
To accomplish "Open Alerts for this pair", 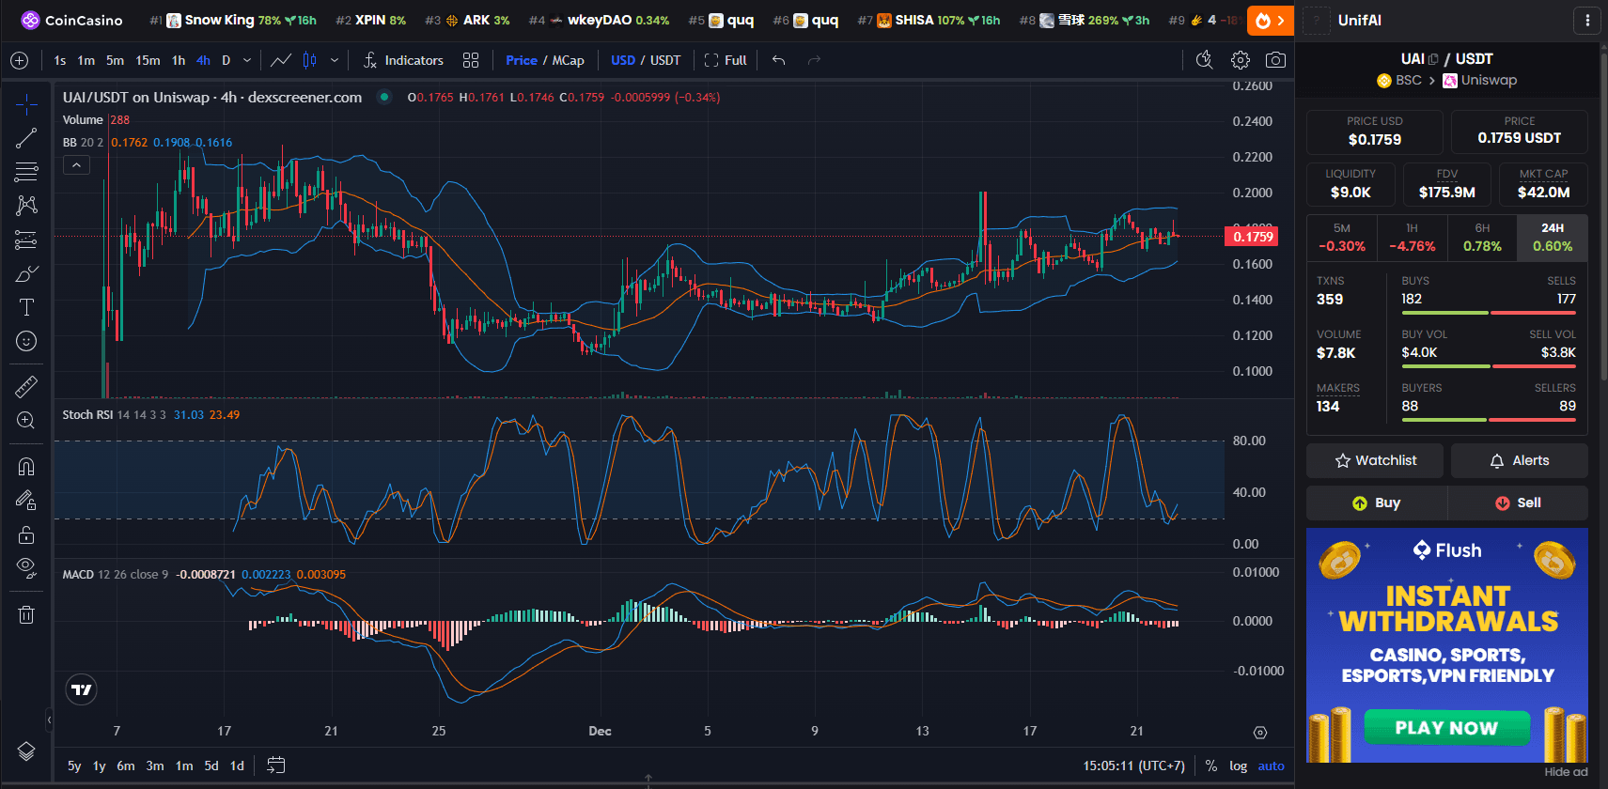I will click(x=1519, y=460).
